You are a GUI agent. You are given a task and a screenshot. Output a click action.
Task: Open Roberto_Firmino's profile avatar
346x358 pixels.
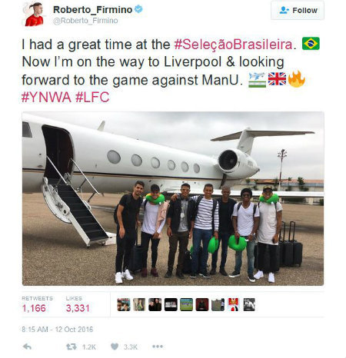pos(35,14)
